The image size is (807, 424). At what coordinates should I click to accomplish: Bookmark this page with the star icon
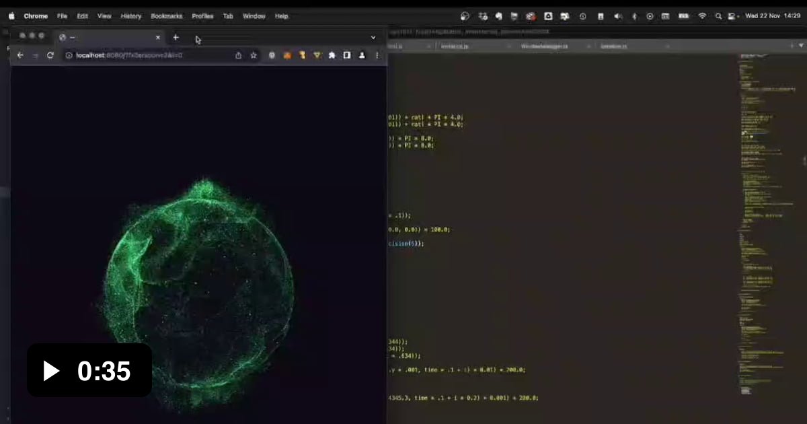click(254, 55)
